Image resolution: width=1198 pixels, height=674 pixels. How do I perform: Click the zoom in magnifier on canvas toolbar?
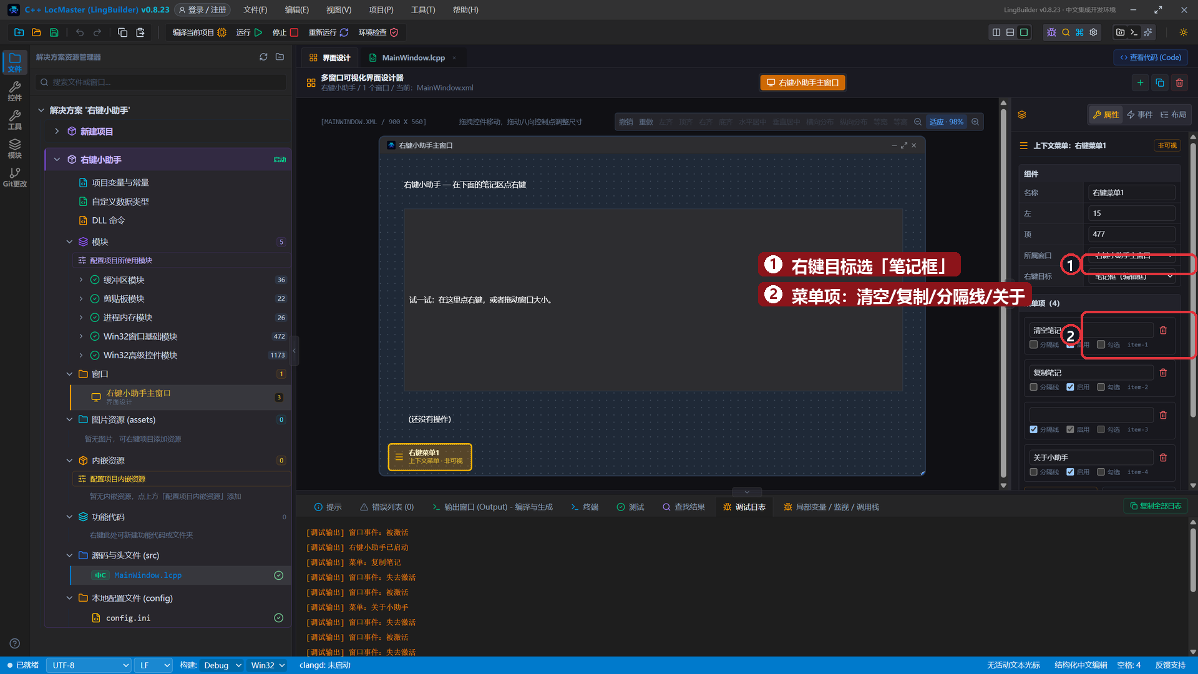975,122
